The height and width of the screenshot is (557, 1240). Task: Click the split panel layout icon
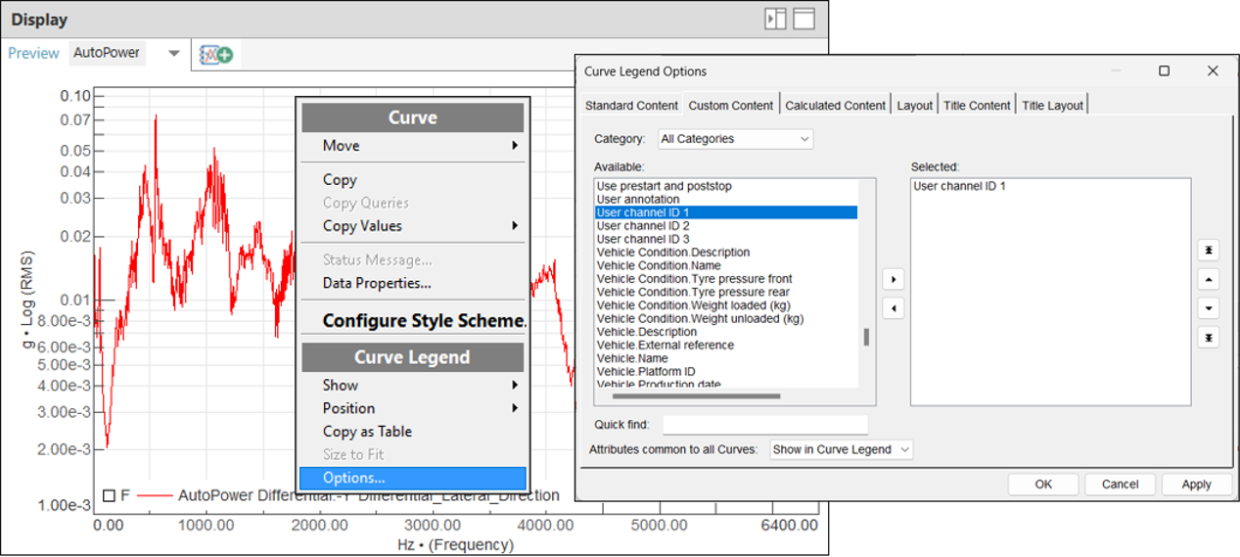pyautogui.click(x=775, y=20)
